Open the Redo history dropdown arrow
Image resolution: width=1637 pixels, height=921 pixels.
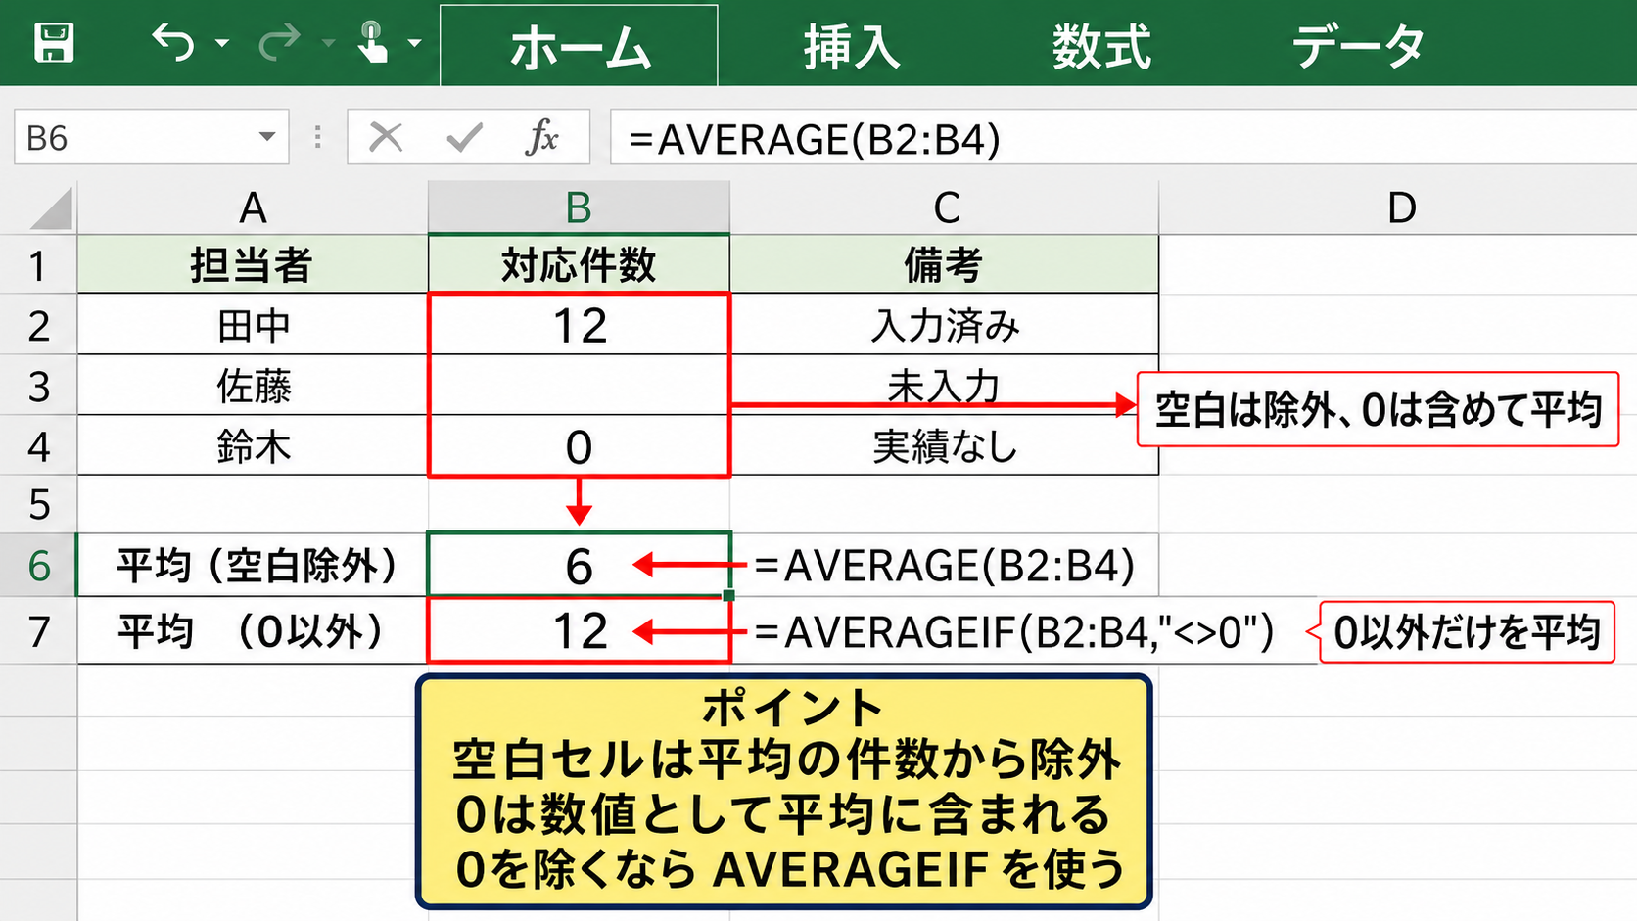click(x=328, y=43)
